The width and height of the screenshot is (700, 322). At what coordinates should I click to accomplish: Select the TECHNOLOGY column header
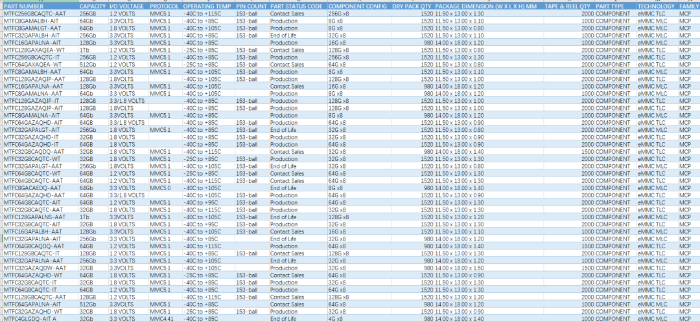[x=657, y=6]
